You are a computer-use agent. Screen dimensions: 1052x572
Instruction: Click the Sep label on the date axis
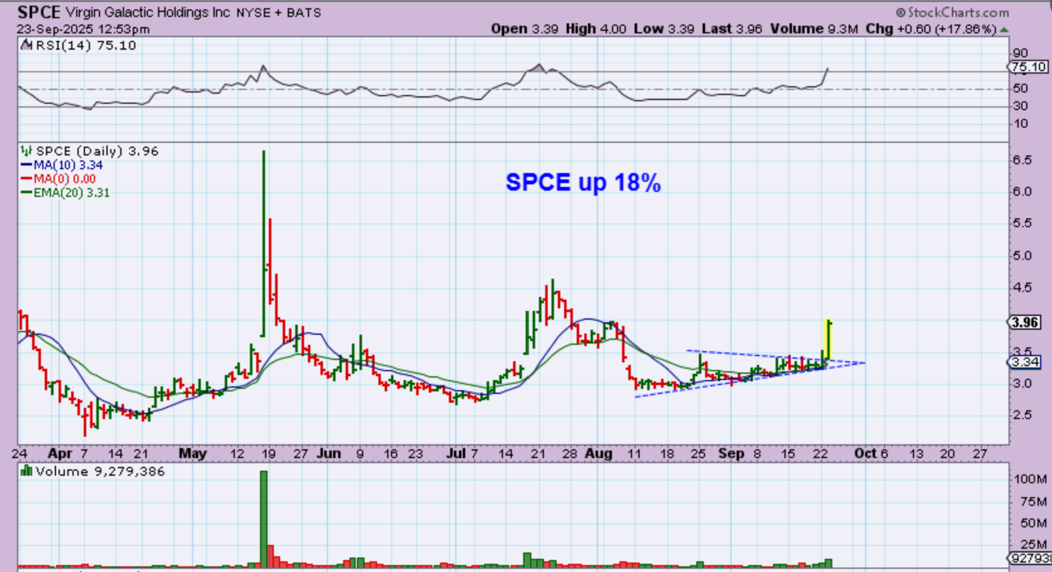click(732, 454)
